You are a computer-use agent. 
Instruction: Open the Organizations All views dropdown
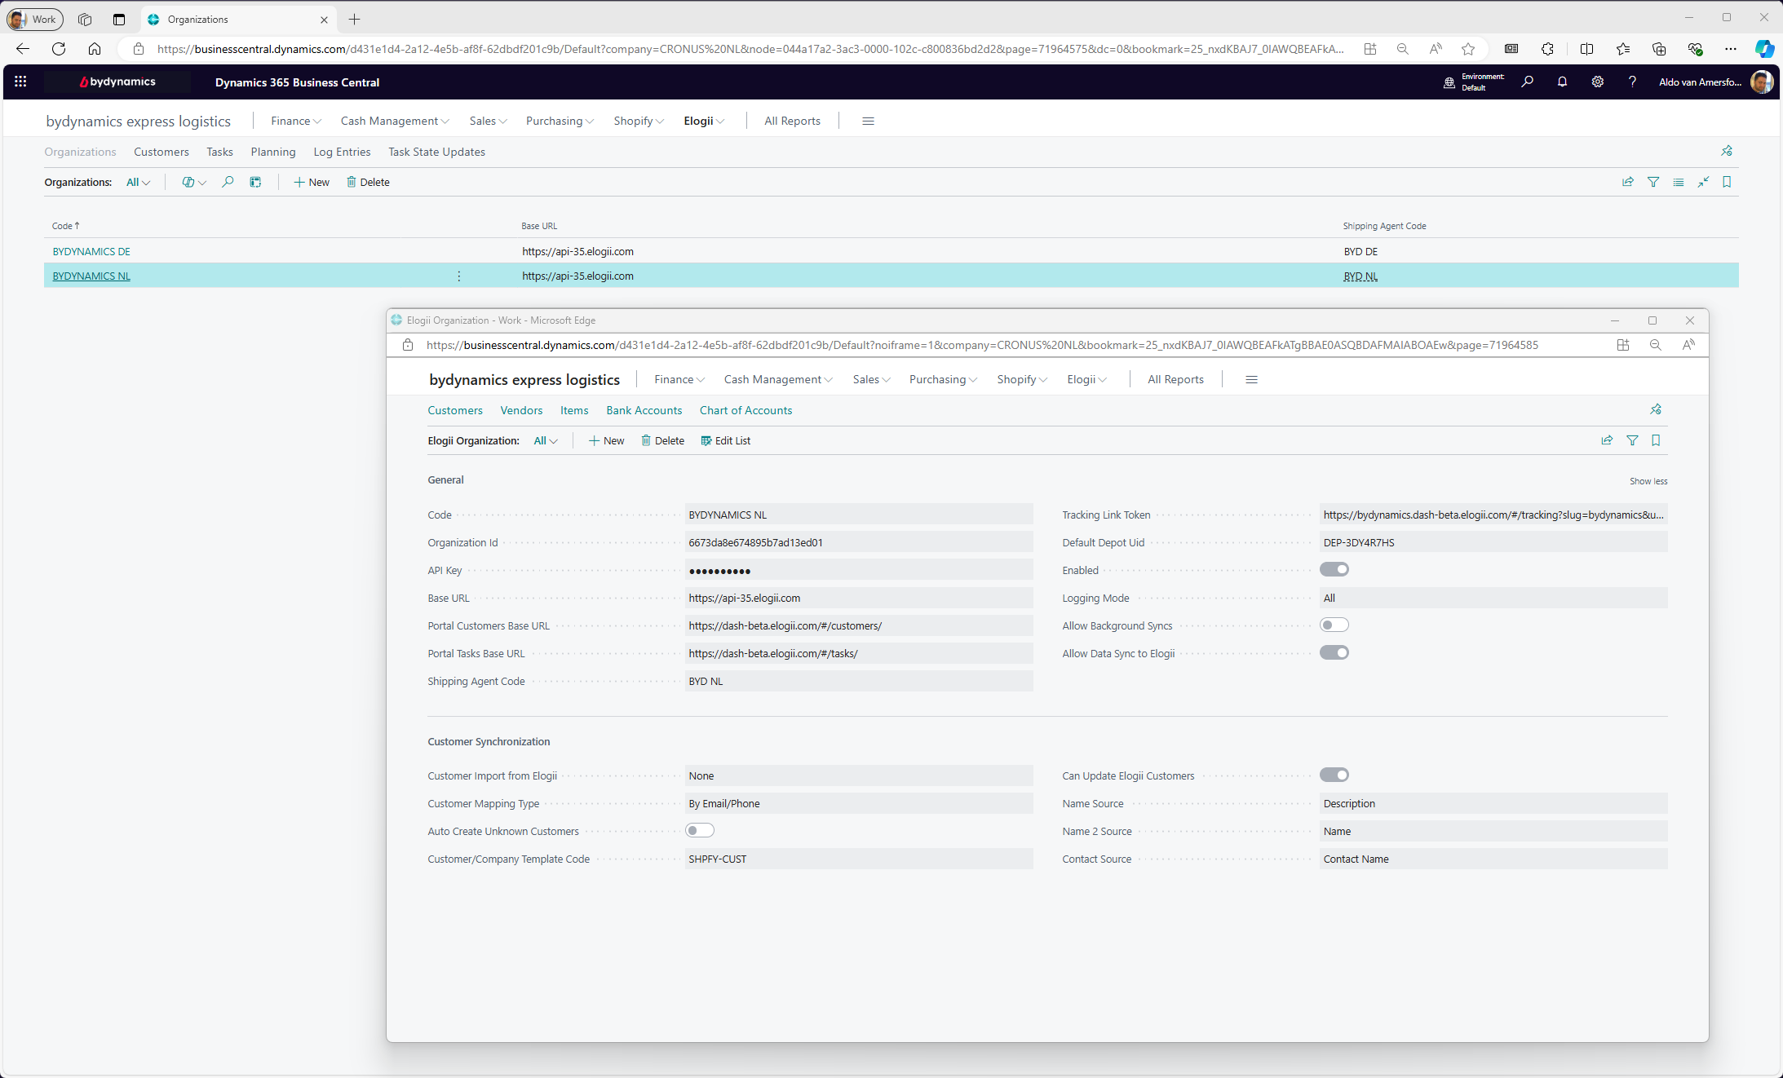(138, 182)
